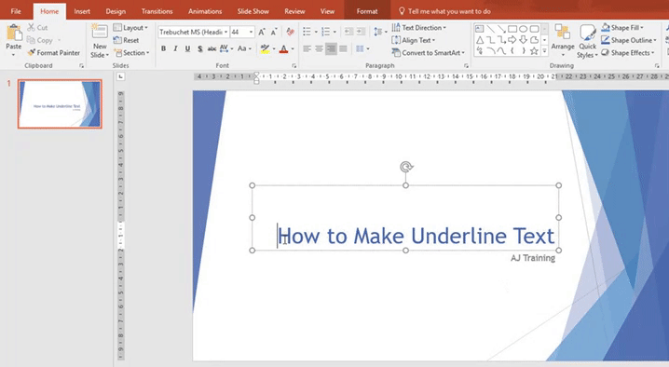Select slide 1 thumbnail

pos(60,103)
